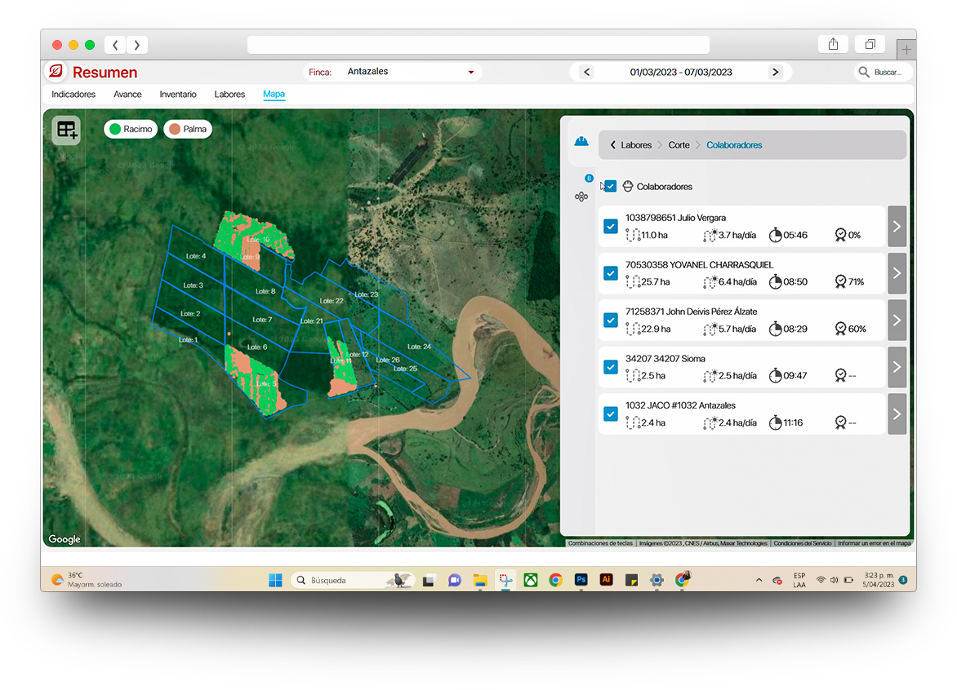Viewport: 957px width, 690px height.
Task: Uncheck the YOVANEL CHARRASQUIEL checkbox
Action: point(610,273)
